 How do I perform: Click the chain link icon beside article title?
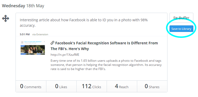[x=52, y=43]
